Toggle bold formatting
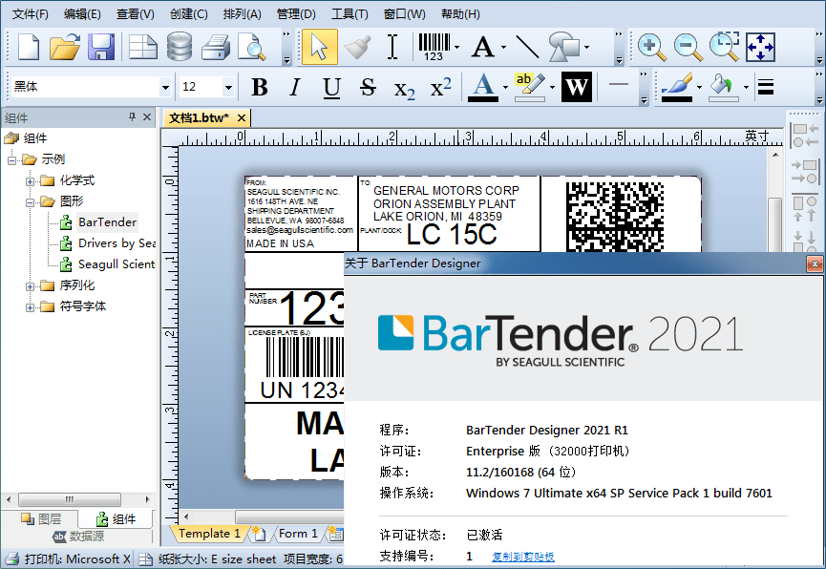The height and width of the screenshot is (569, 826). [x=259, y=87]
